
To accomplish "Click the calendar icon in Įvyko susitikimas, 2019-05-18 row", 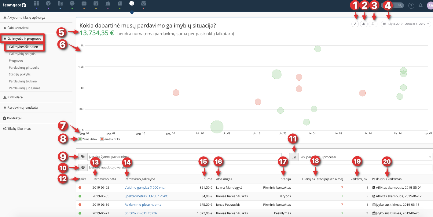I will pyautogui.click(x=374, y=204).
